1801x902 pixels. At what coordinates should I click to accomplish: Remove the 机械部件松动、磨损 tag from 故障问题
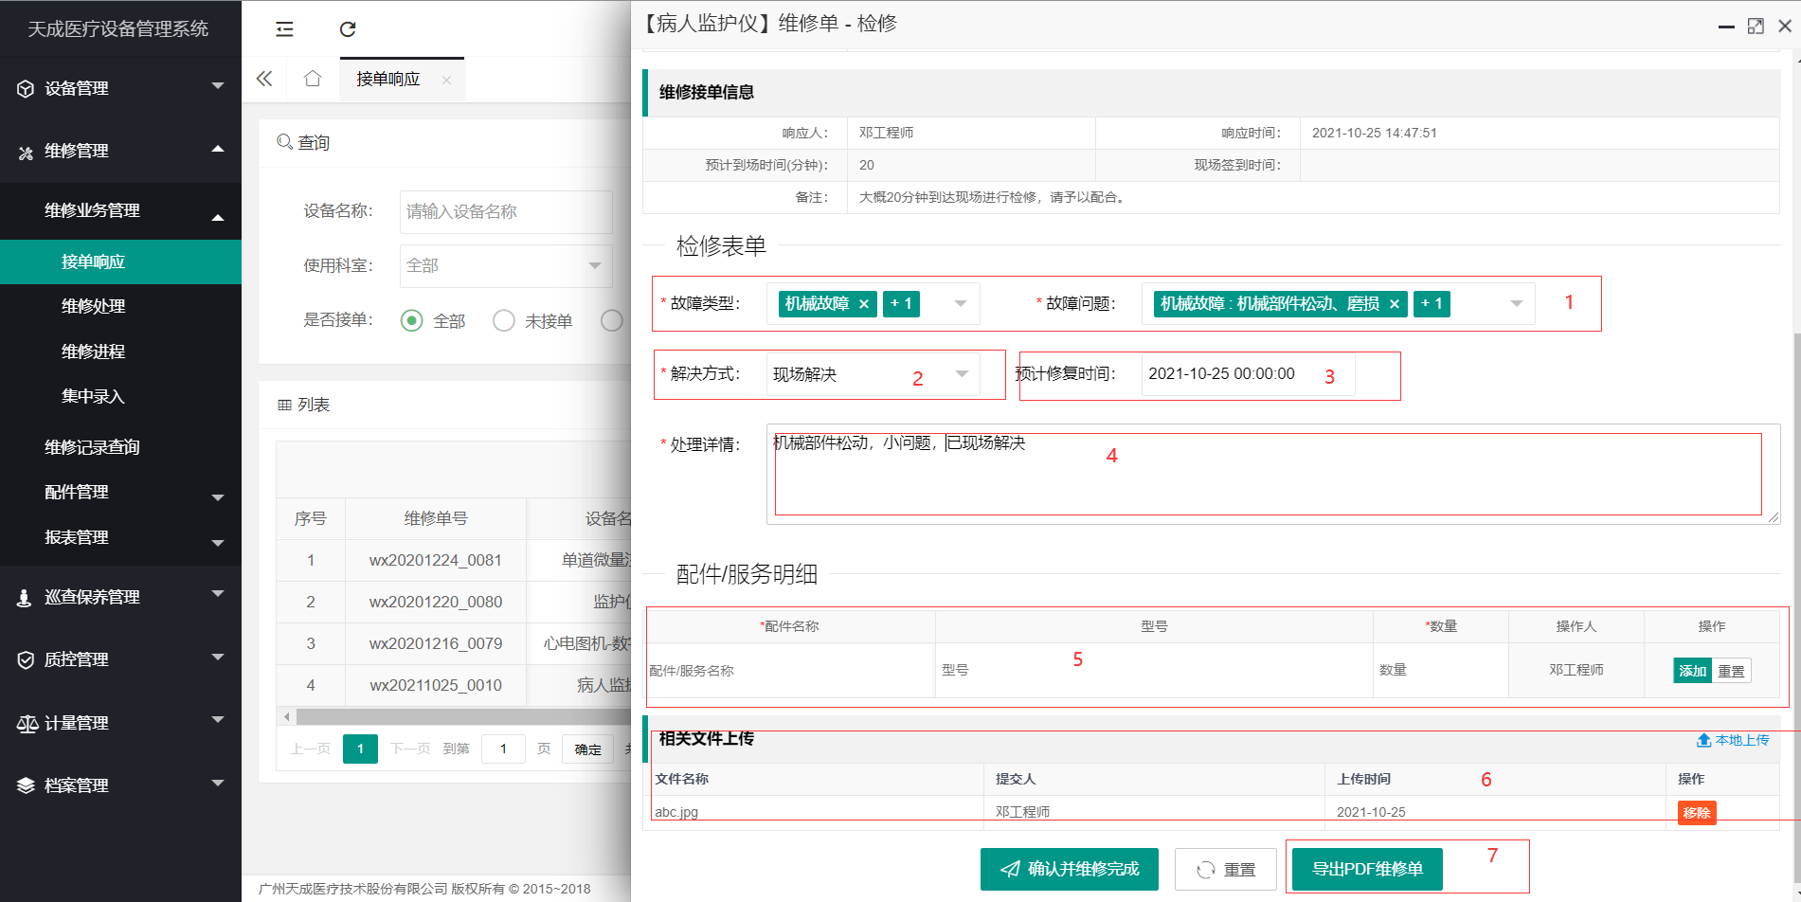[1395, 304]
